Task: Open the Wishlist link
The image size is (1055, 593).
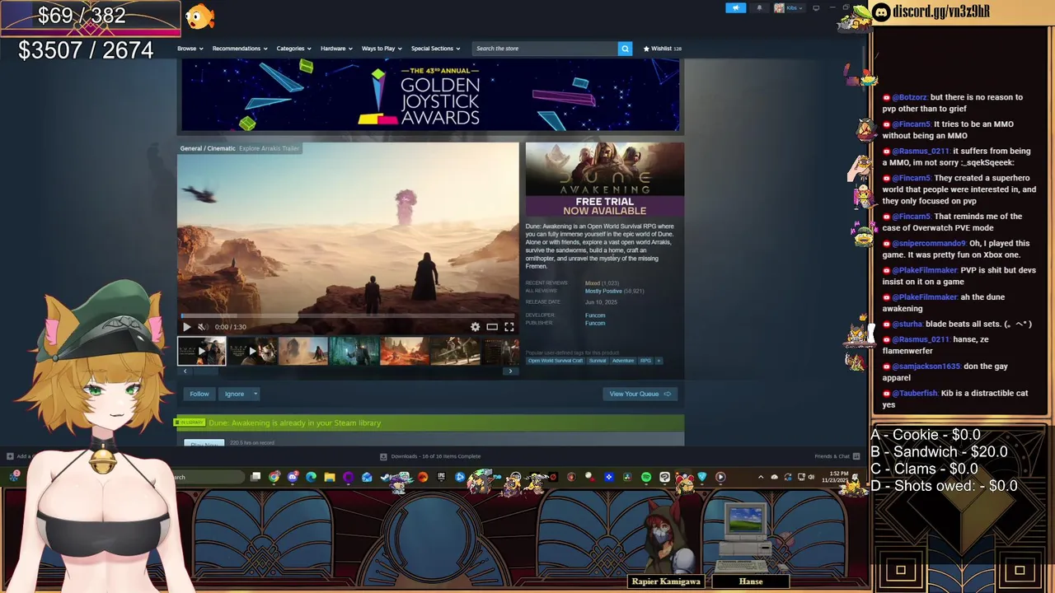Action: click(662, 49)
